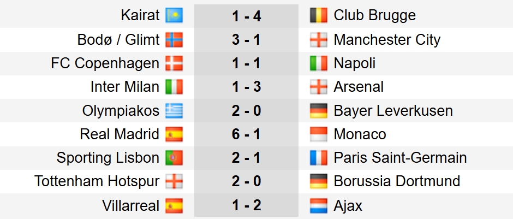Viewport: 513px width, 219px height.
Task: Open the Real Madrid team link
Action: point(120,134)
